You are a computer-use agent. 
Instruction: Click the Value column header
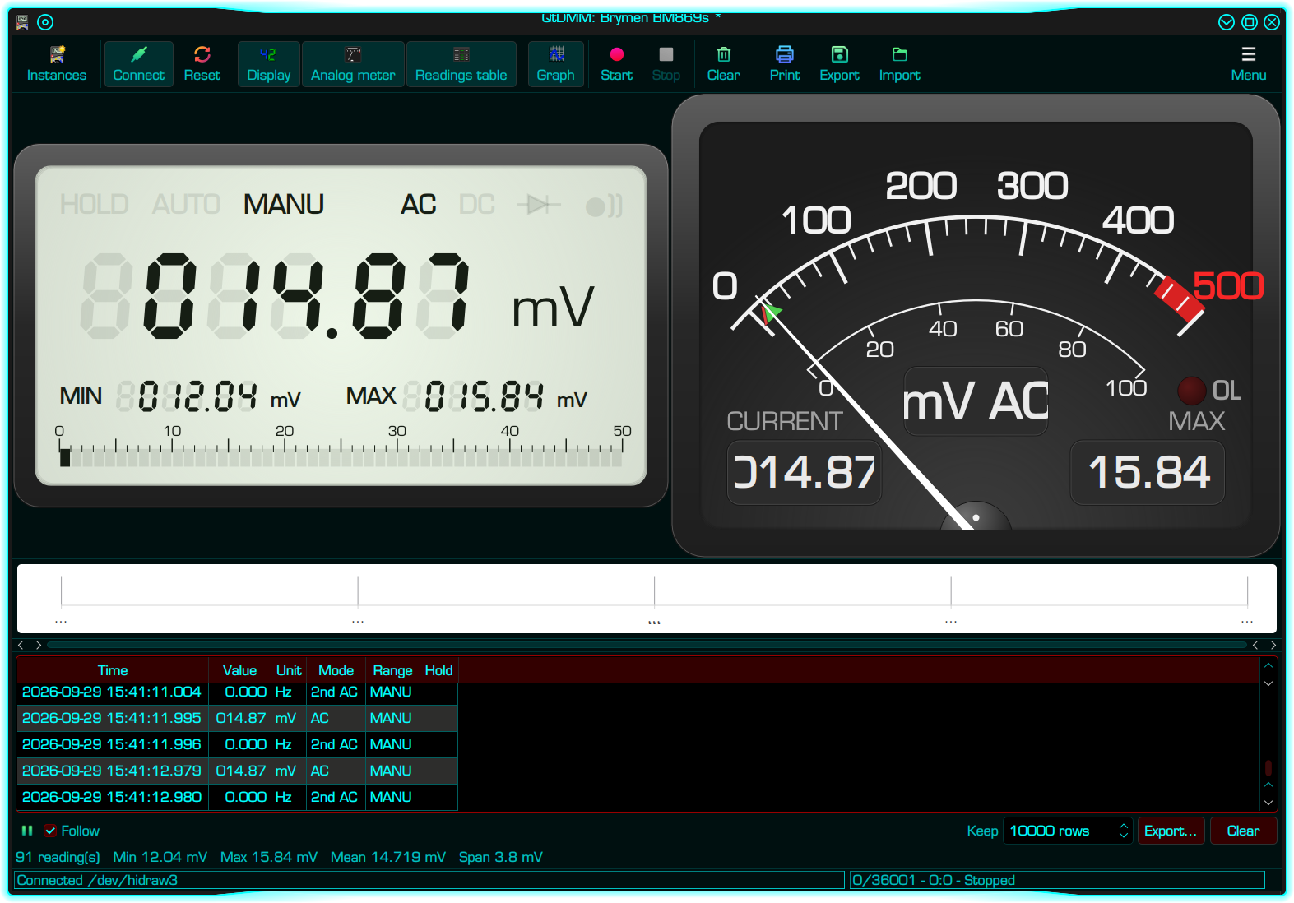(239, 670)
